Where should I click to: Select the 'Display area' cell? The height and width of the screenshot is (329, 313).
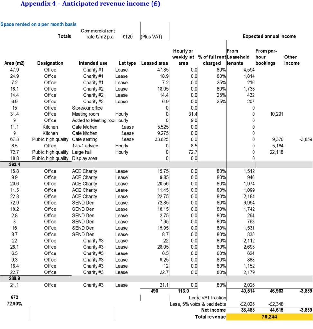[x=85, y=158]
